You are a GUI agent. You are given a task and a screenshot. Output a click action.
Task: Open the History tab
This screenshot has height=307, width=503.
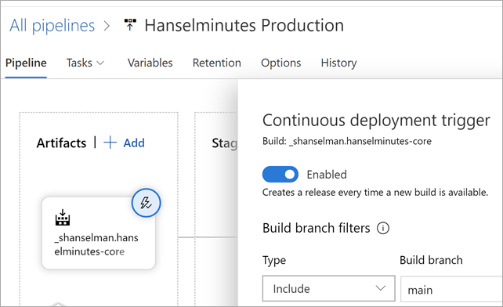338,63
